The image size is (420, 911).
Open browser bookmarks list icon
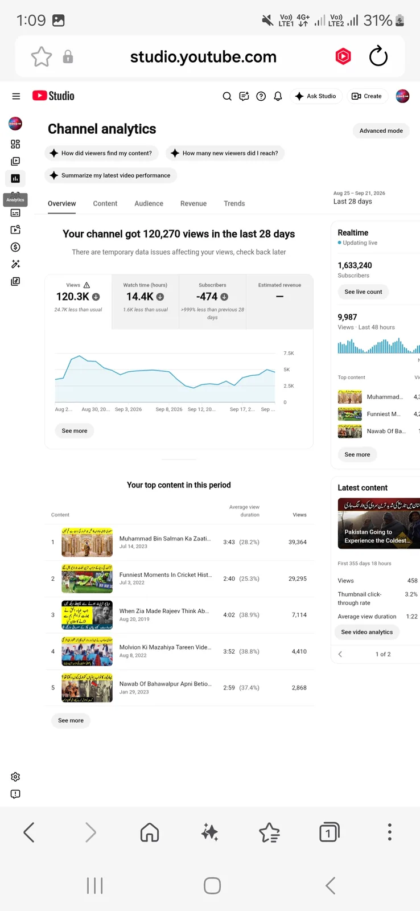tap(269, 832)
